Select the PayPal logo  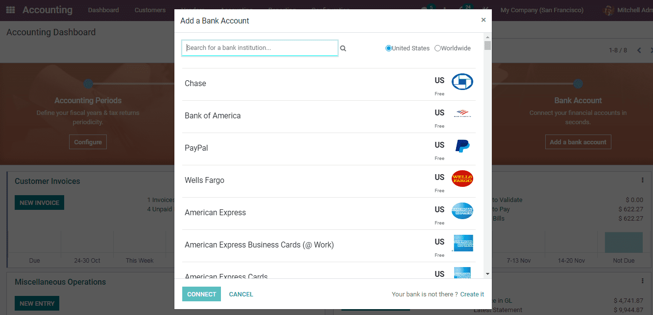click(x=462, y=146)
